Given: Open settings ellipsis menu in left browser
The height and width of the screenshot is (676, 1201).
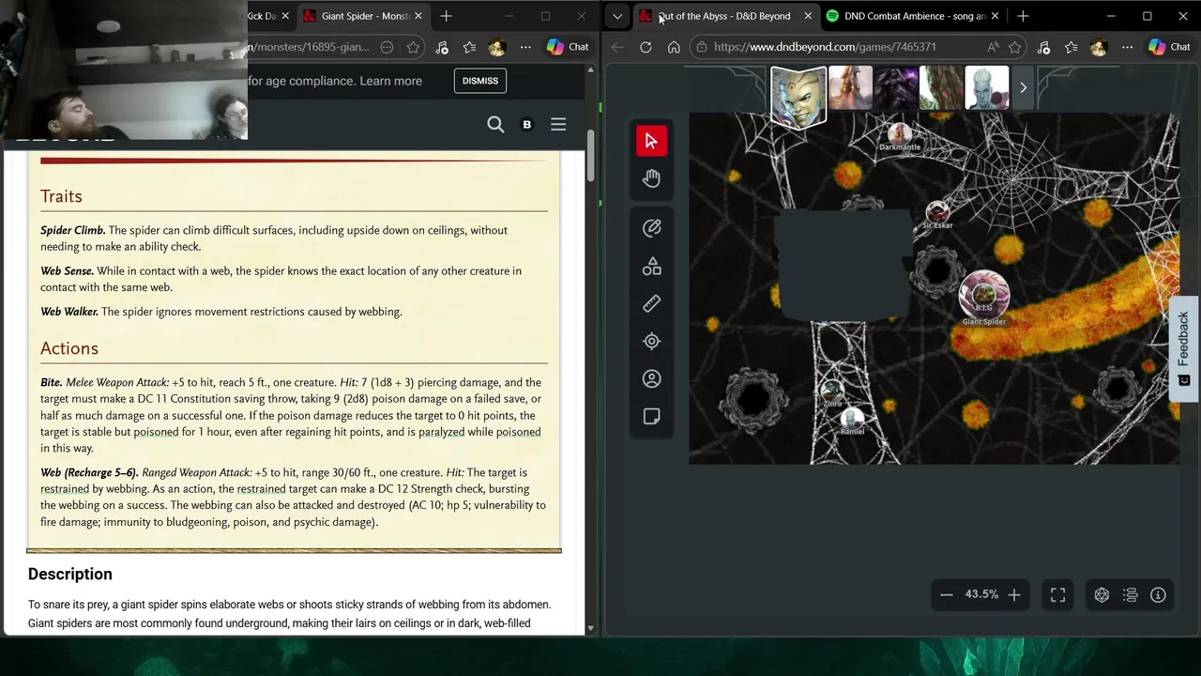Looking at the screenshot, I should pos(525,47).
